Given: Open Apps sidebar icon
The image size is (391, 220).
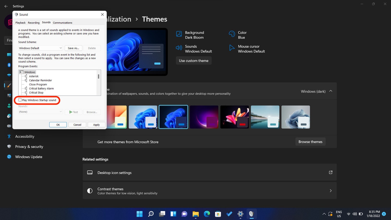Looking at the screenshot, I should point(9,96).
